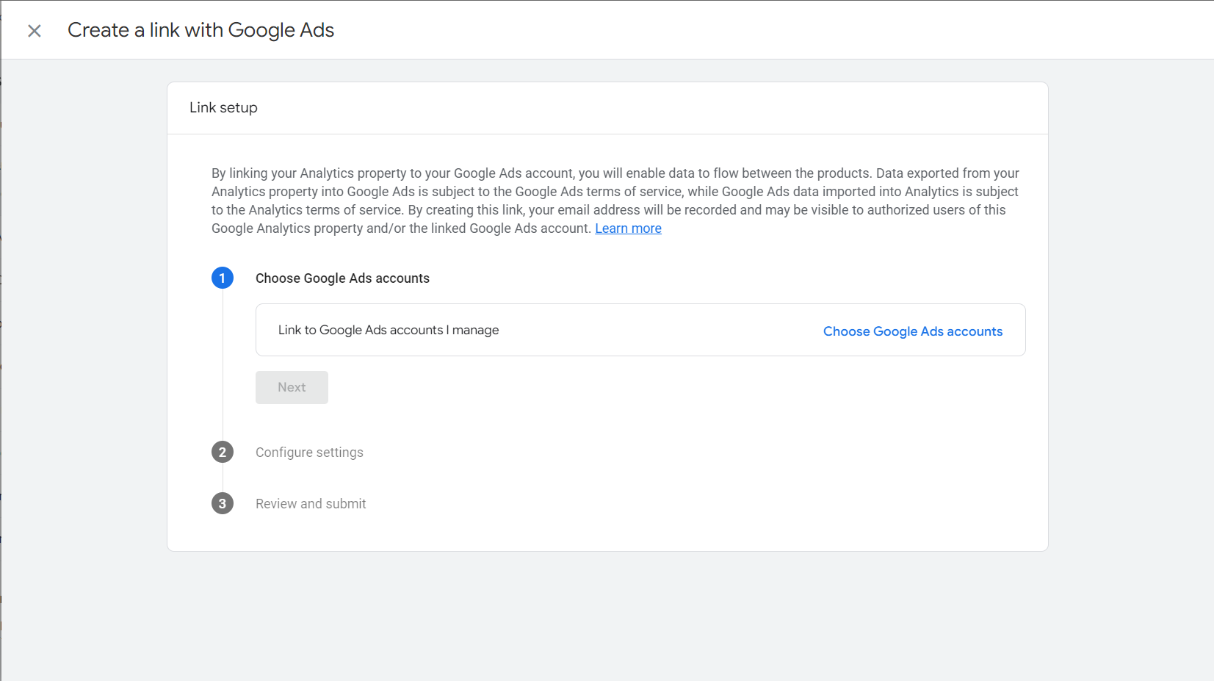1214x681 pixels.
Task: Click the linking description paragraph
Action: (615, 201)
